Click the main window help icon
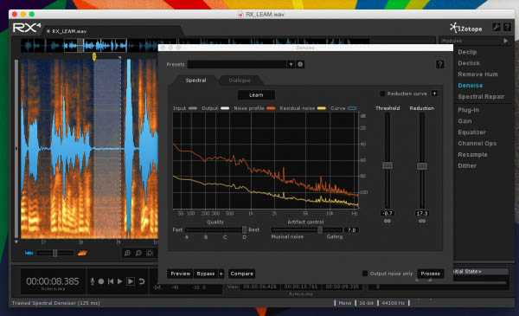This screenshot has width=519, height=316. 507,27
